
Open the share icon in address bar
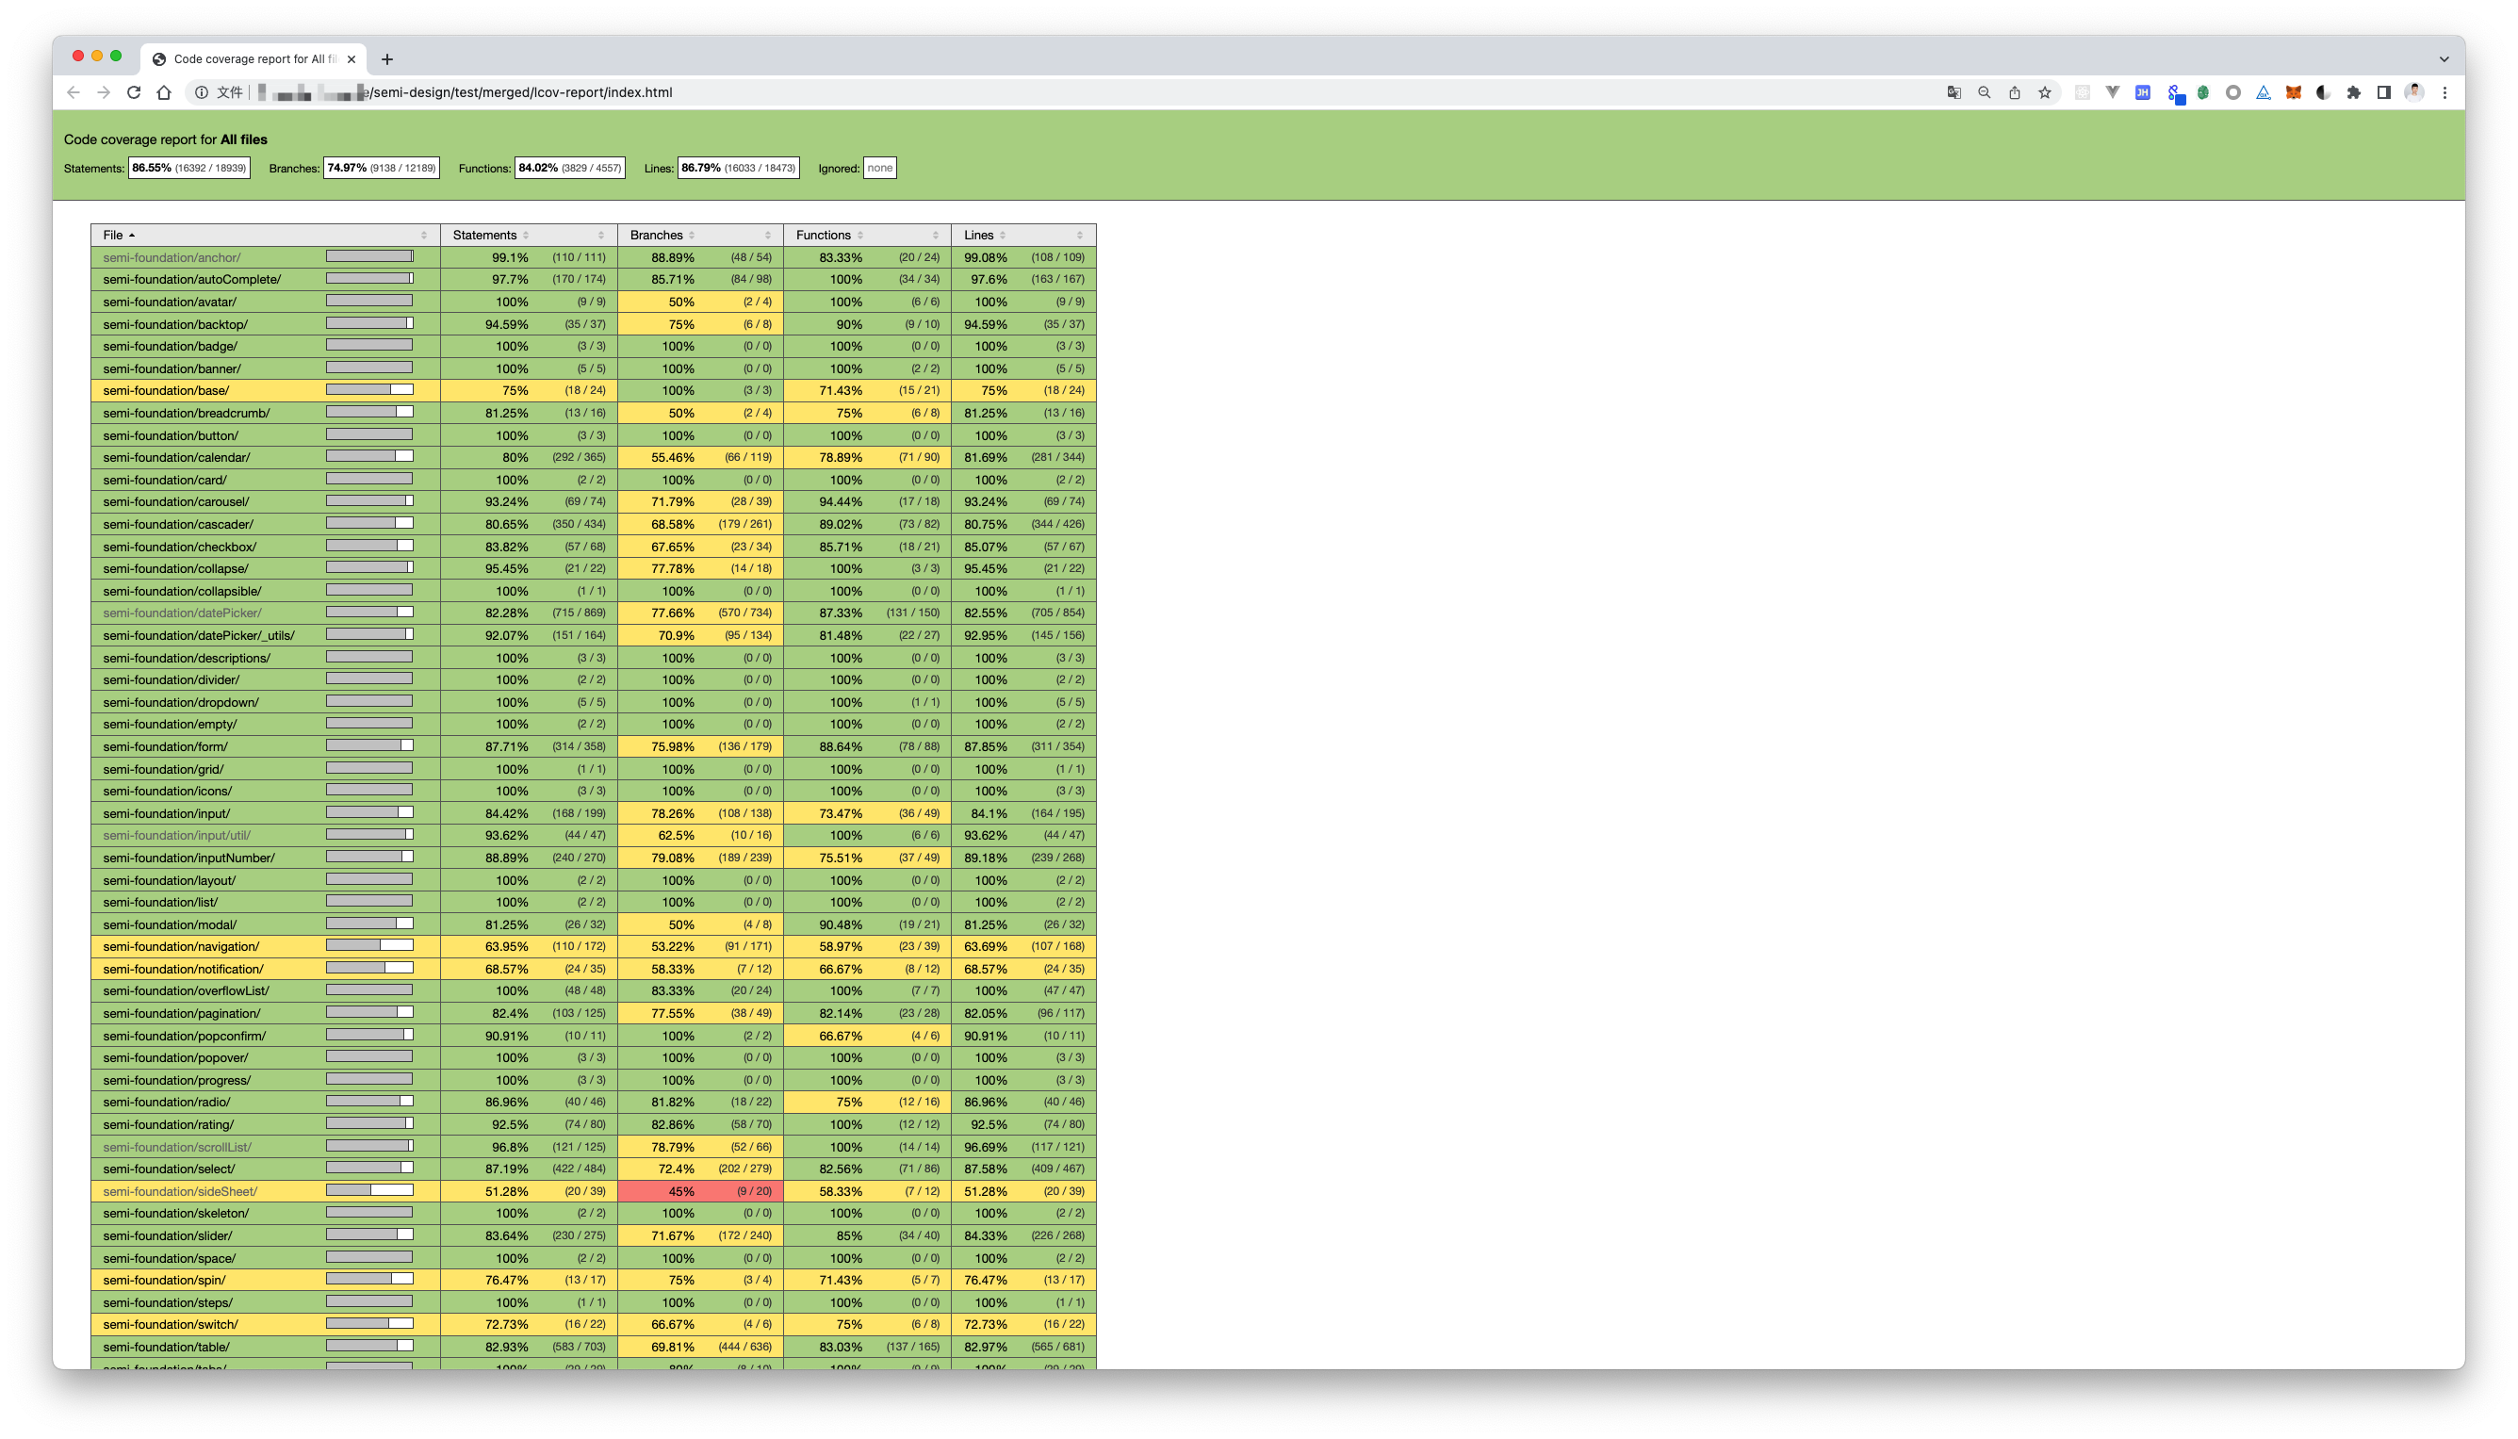[2014, 92]
